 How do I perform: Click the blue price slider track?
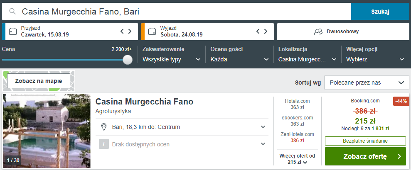coord(63,60)
